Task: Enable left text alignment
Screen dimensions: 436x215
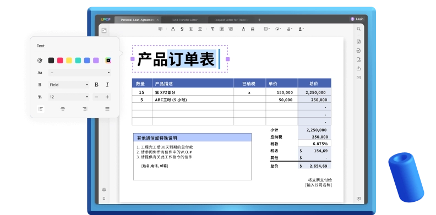Action: [41, 109]
